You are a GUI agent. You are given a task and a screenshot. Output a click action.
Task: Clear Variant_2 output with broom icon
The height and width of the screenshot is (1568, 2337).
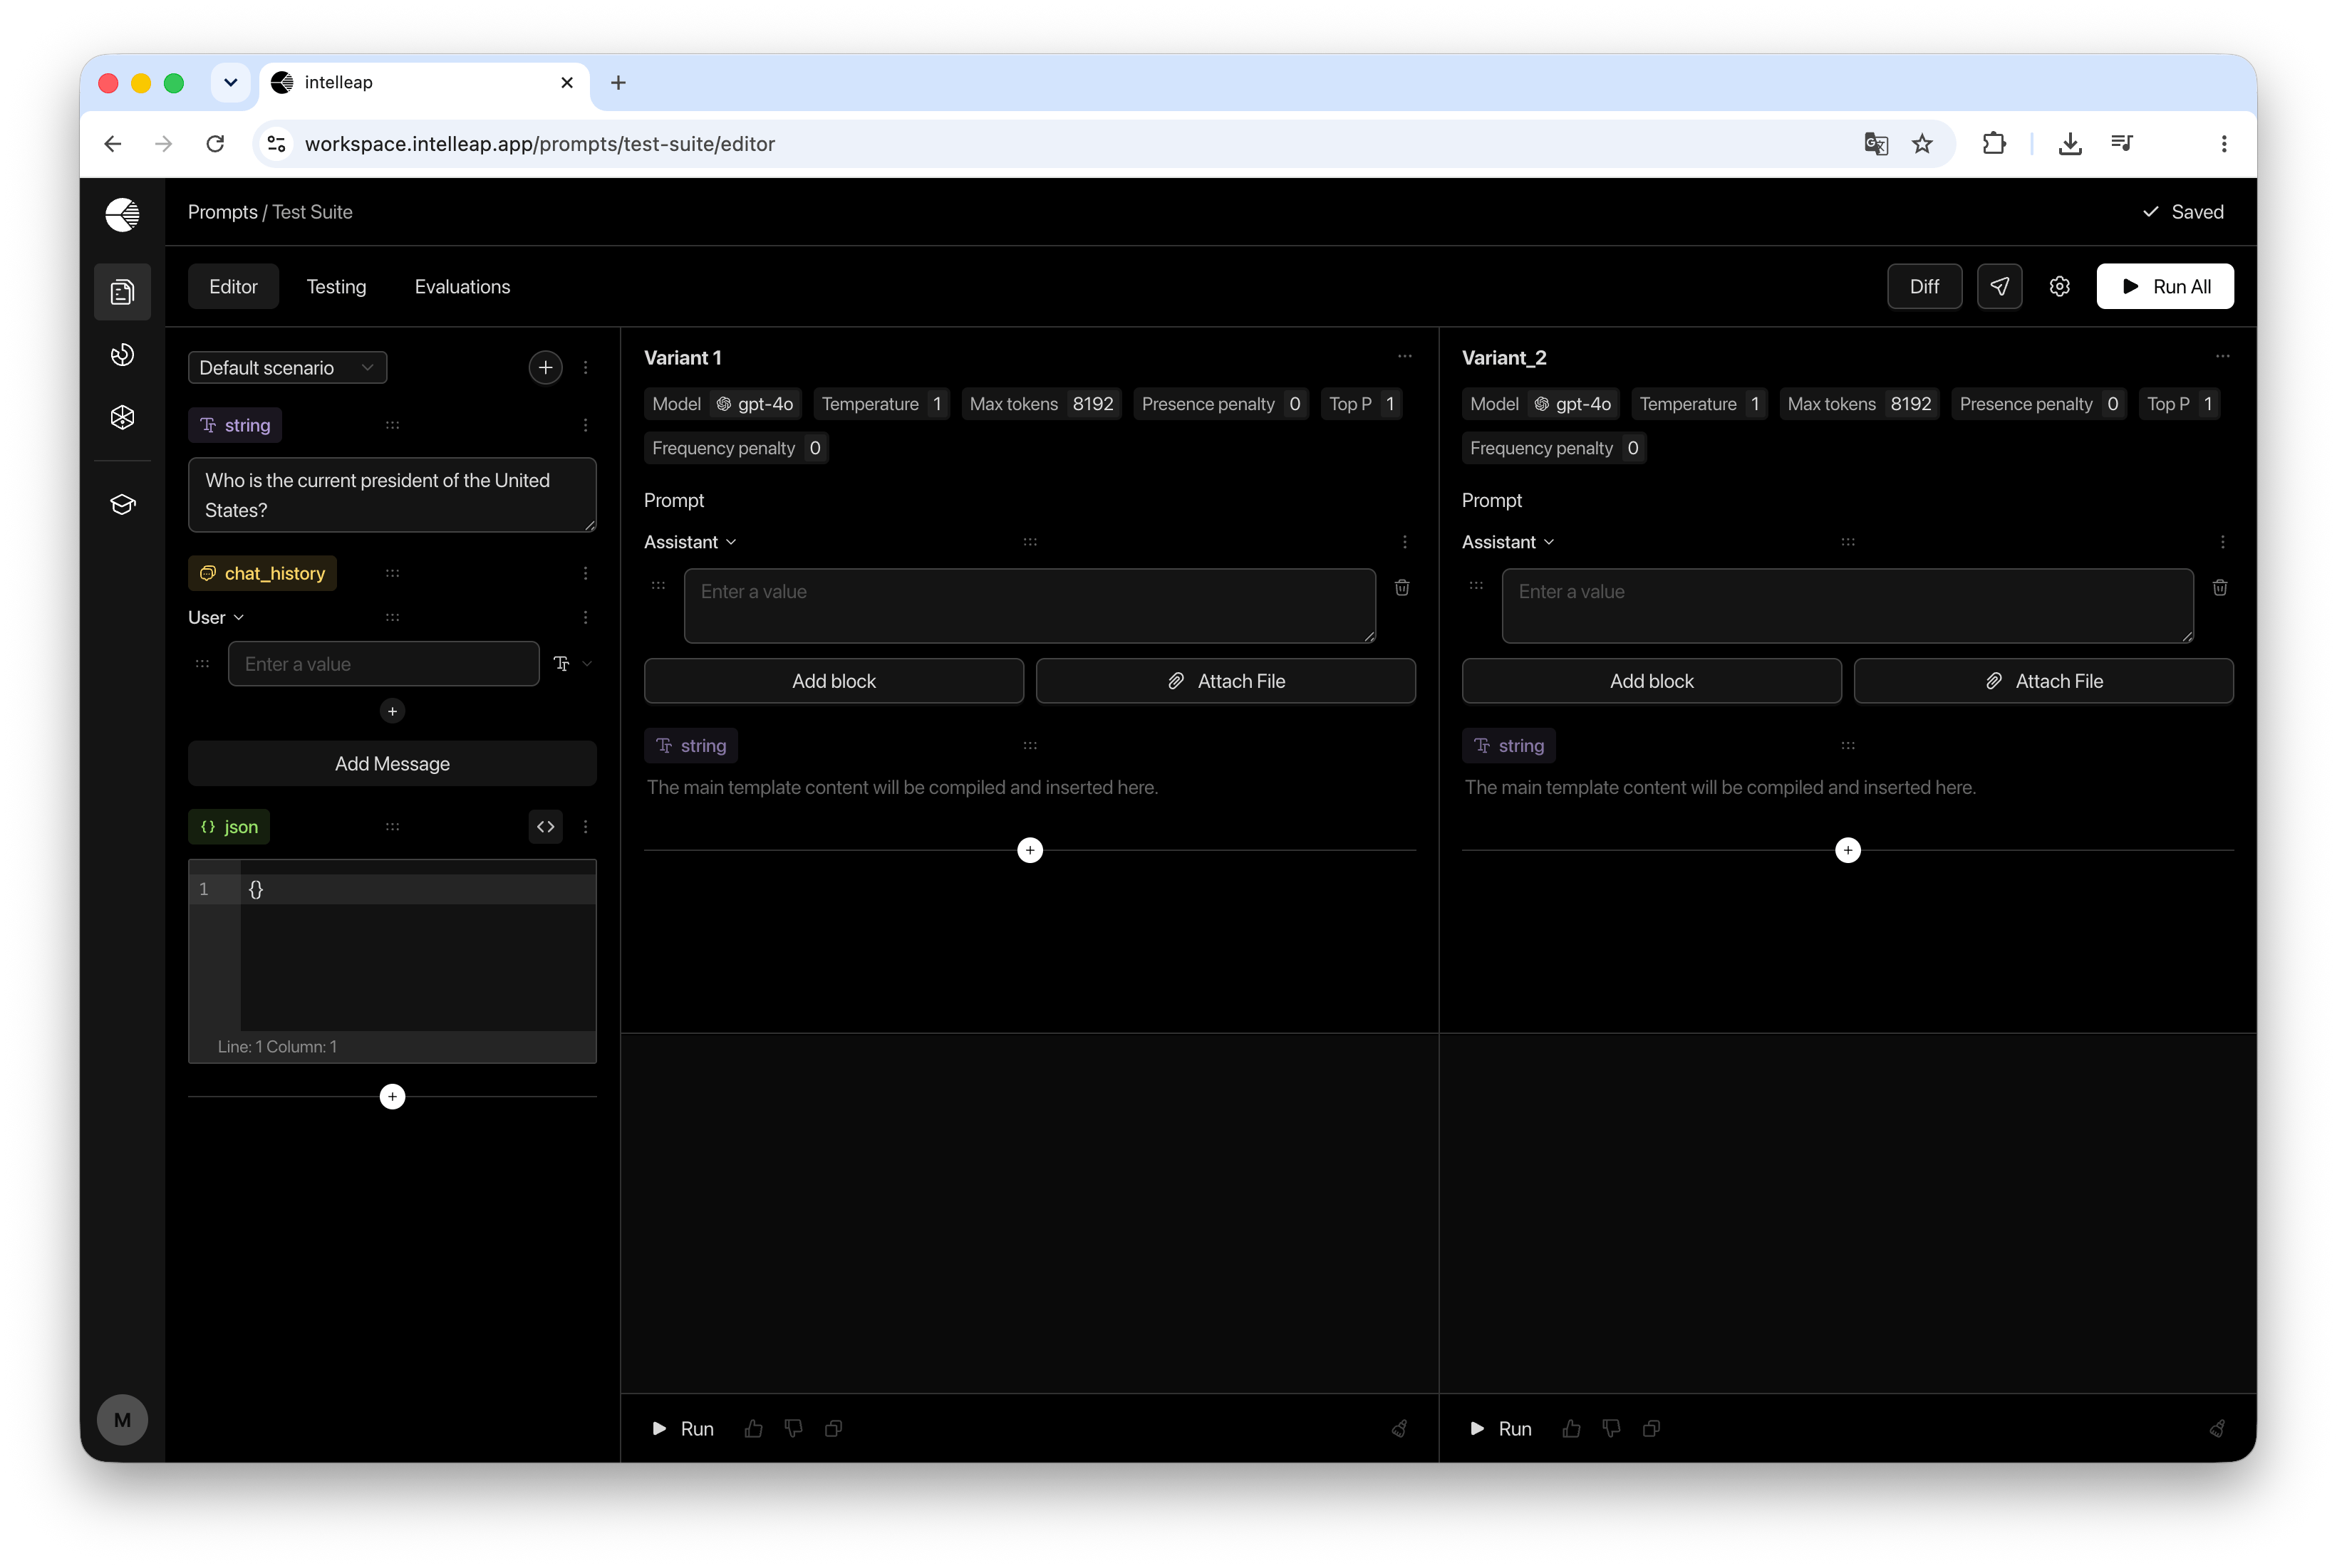pos(2218,1429)
